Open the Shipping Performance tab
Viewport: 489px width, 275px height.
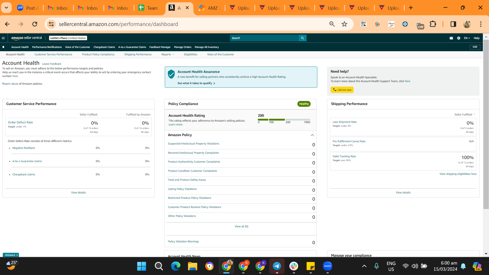pyautogui.click(x=138, y=55)
